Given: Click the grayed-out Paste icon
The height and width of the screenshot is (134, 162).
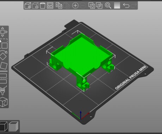Looking at the screenshot, I should tap(67, 6).
